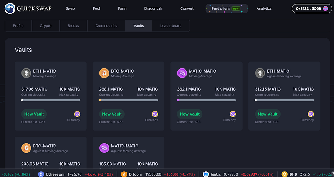Screen dimensions: 334x177
Task: Click the Polygon icon on MATIC-MATIC Against Moving Average vault
Action: click(104, 148)
